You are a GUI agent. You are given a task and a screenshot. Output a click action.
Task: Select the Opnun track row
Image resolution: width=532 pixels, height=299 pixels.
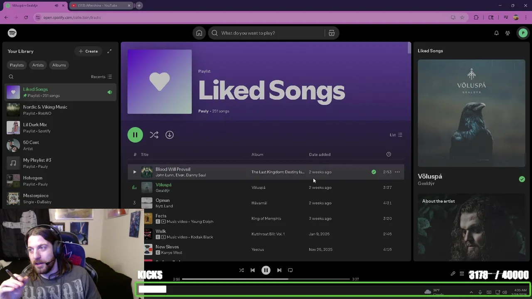click(x=266, y=203)
